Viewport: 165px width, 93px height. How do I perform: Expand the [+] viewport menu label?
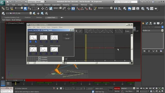pyautogui.click(x=7, y=23)
